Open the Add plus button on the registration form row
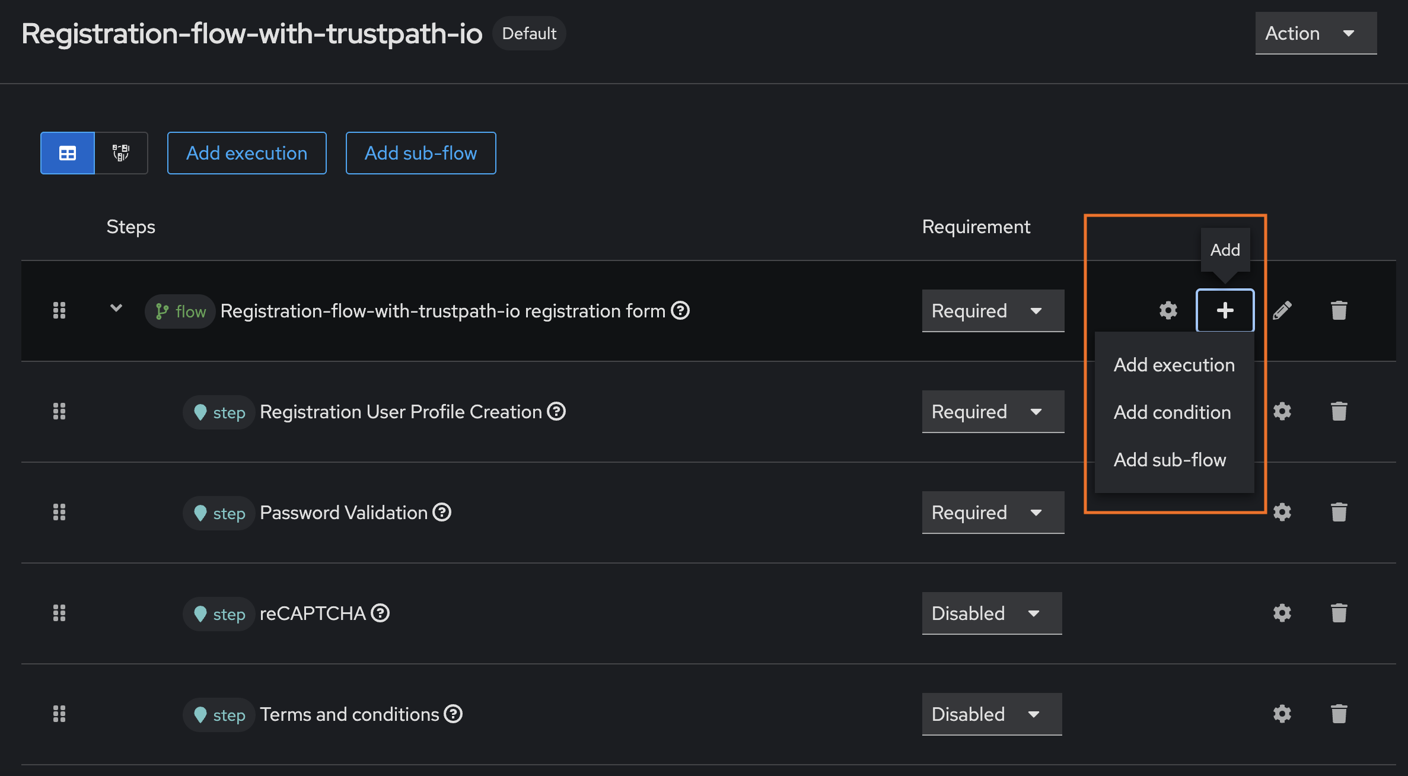Image resolution: width=1408 pixels, height=776 pixels. coord(1225,310)
